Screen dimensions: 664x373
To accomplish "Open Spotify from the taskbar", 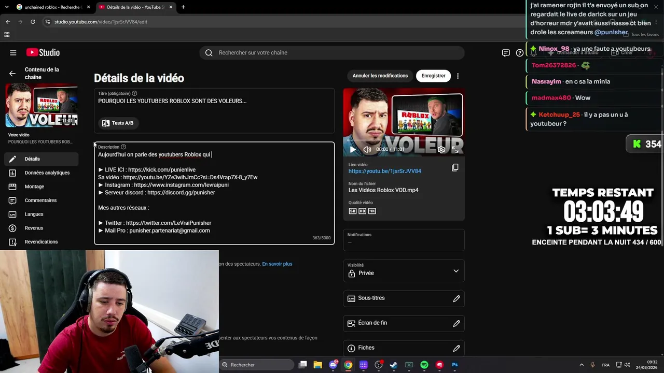I will pyautogui.click(x=424, y=365).
